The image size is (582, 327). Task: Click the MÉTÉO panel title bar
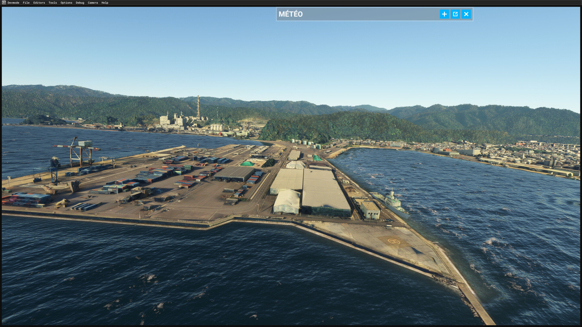click(x=349, y=14)
